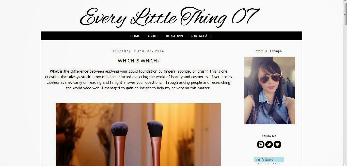Go to the HOME menu item
347x166 pixels.
click(135, 36)
